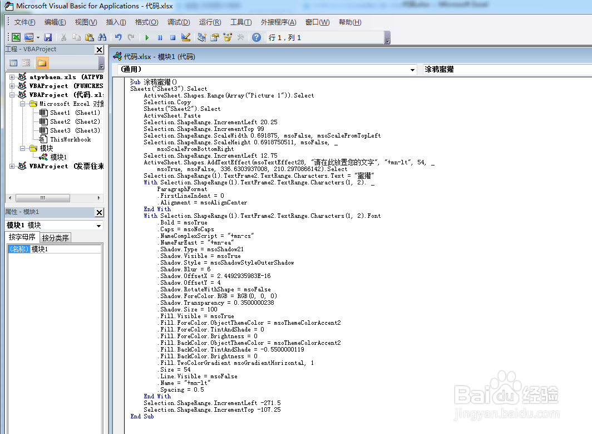
Task: Open the 帮助(H) menu
Action: click(349, 22)
